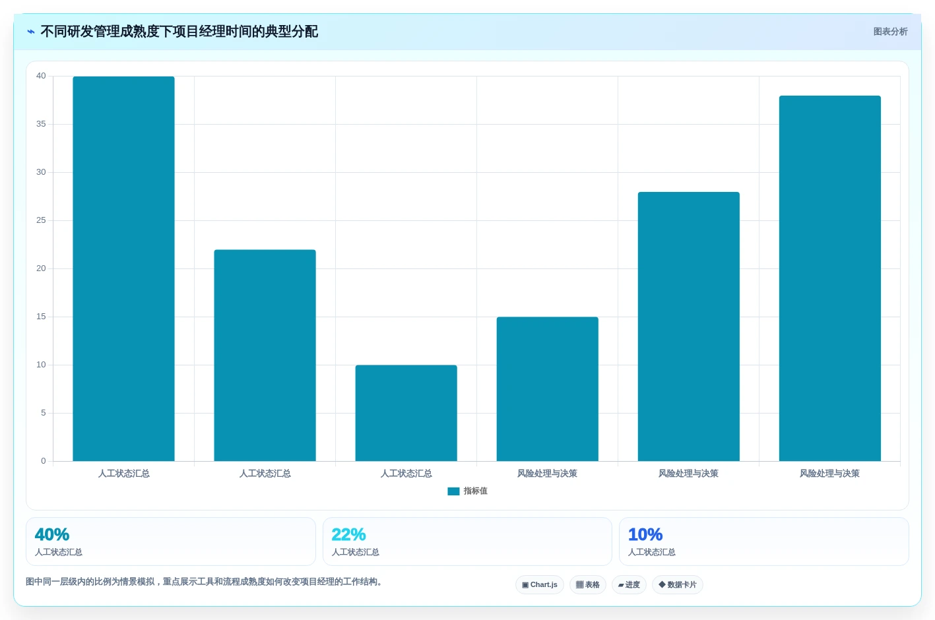Click the bar with value 15

click(547, 389)
